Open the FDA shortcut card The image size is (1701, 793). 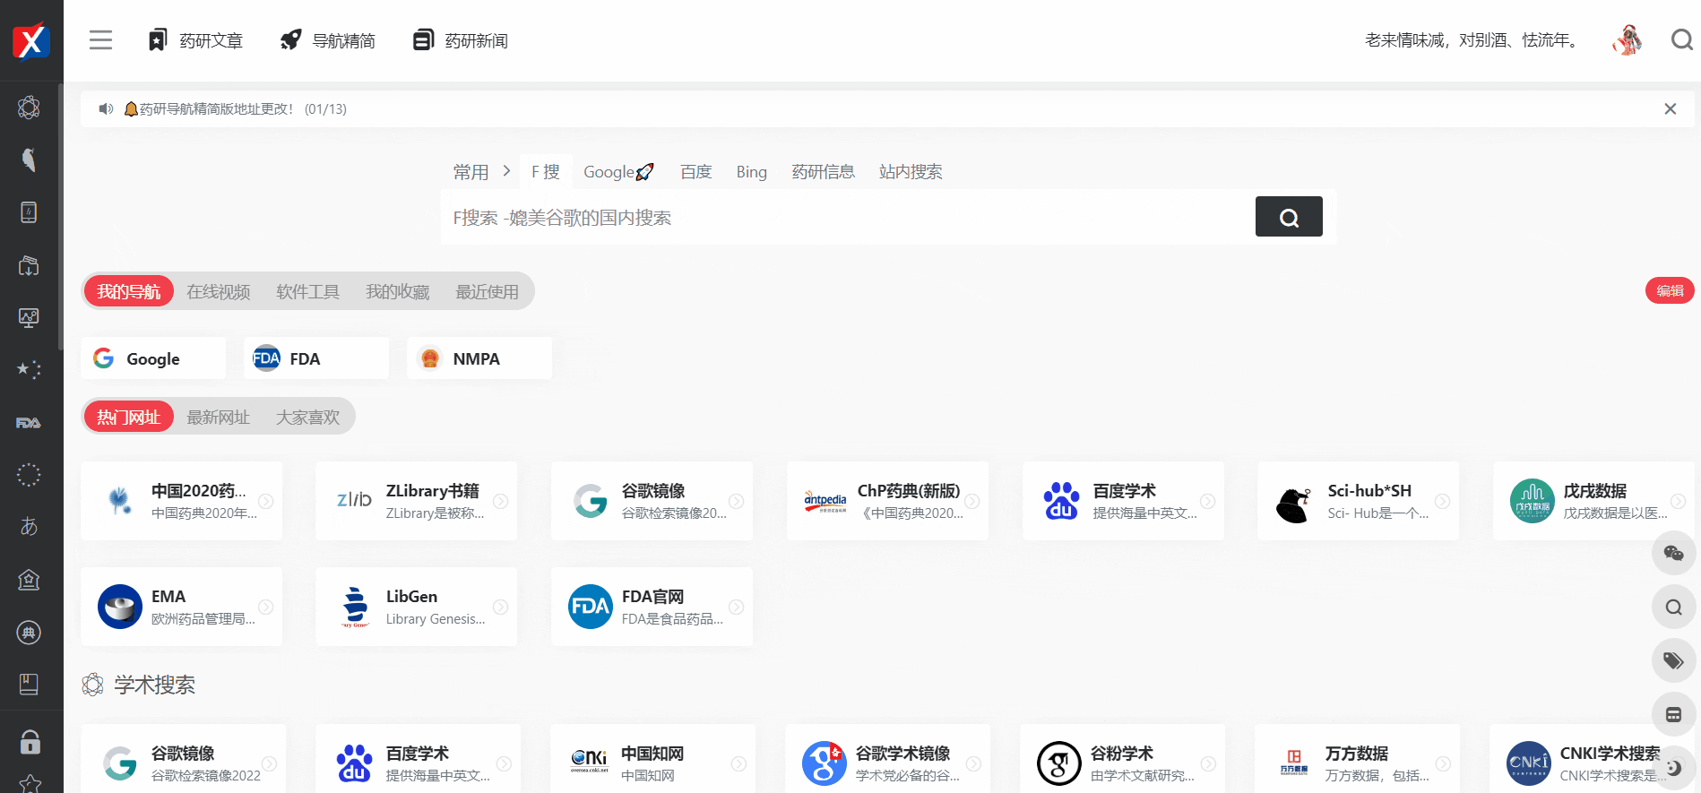[316, 358]
